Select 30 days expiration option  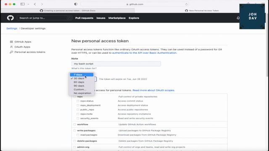(82, 78)
